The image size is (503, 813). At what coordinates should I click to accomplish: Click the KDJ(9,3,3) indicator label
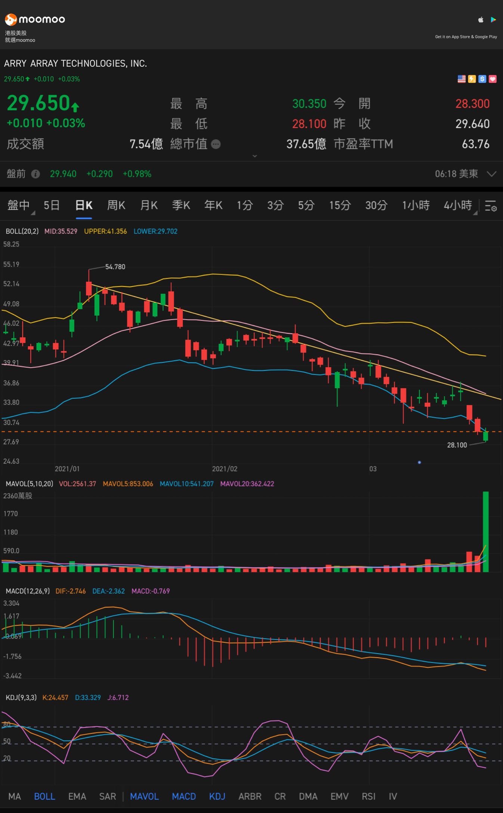click(x=21, y=698)
